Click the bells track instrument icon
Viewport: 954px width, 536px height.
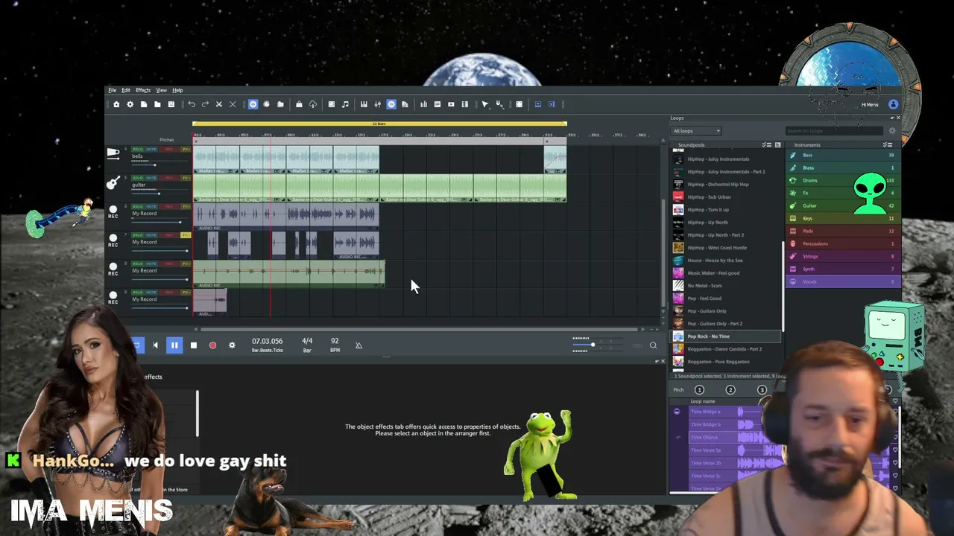click(113, 153)
